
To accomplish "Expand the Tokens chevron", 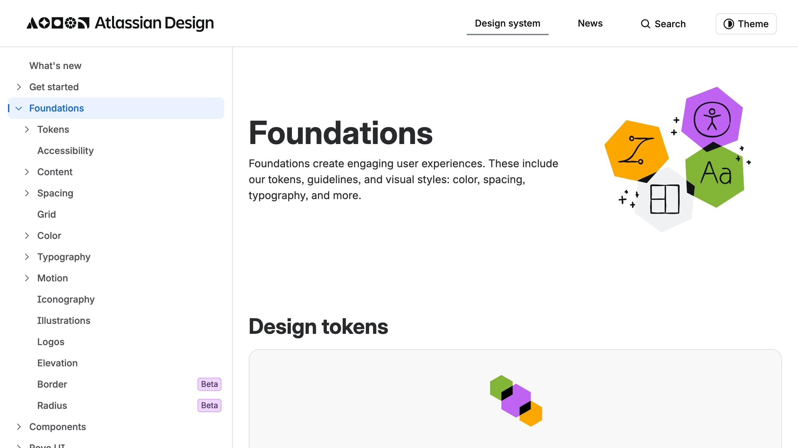I will (27, 129).
